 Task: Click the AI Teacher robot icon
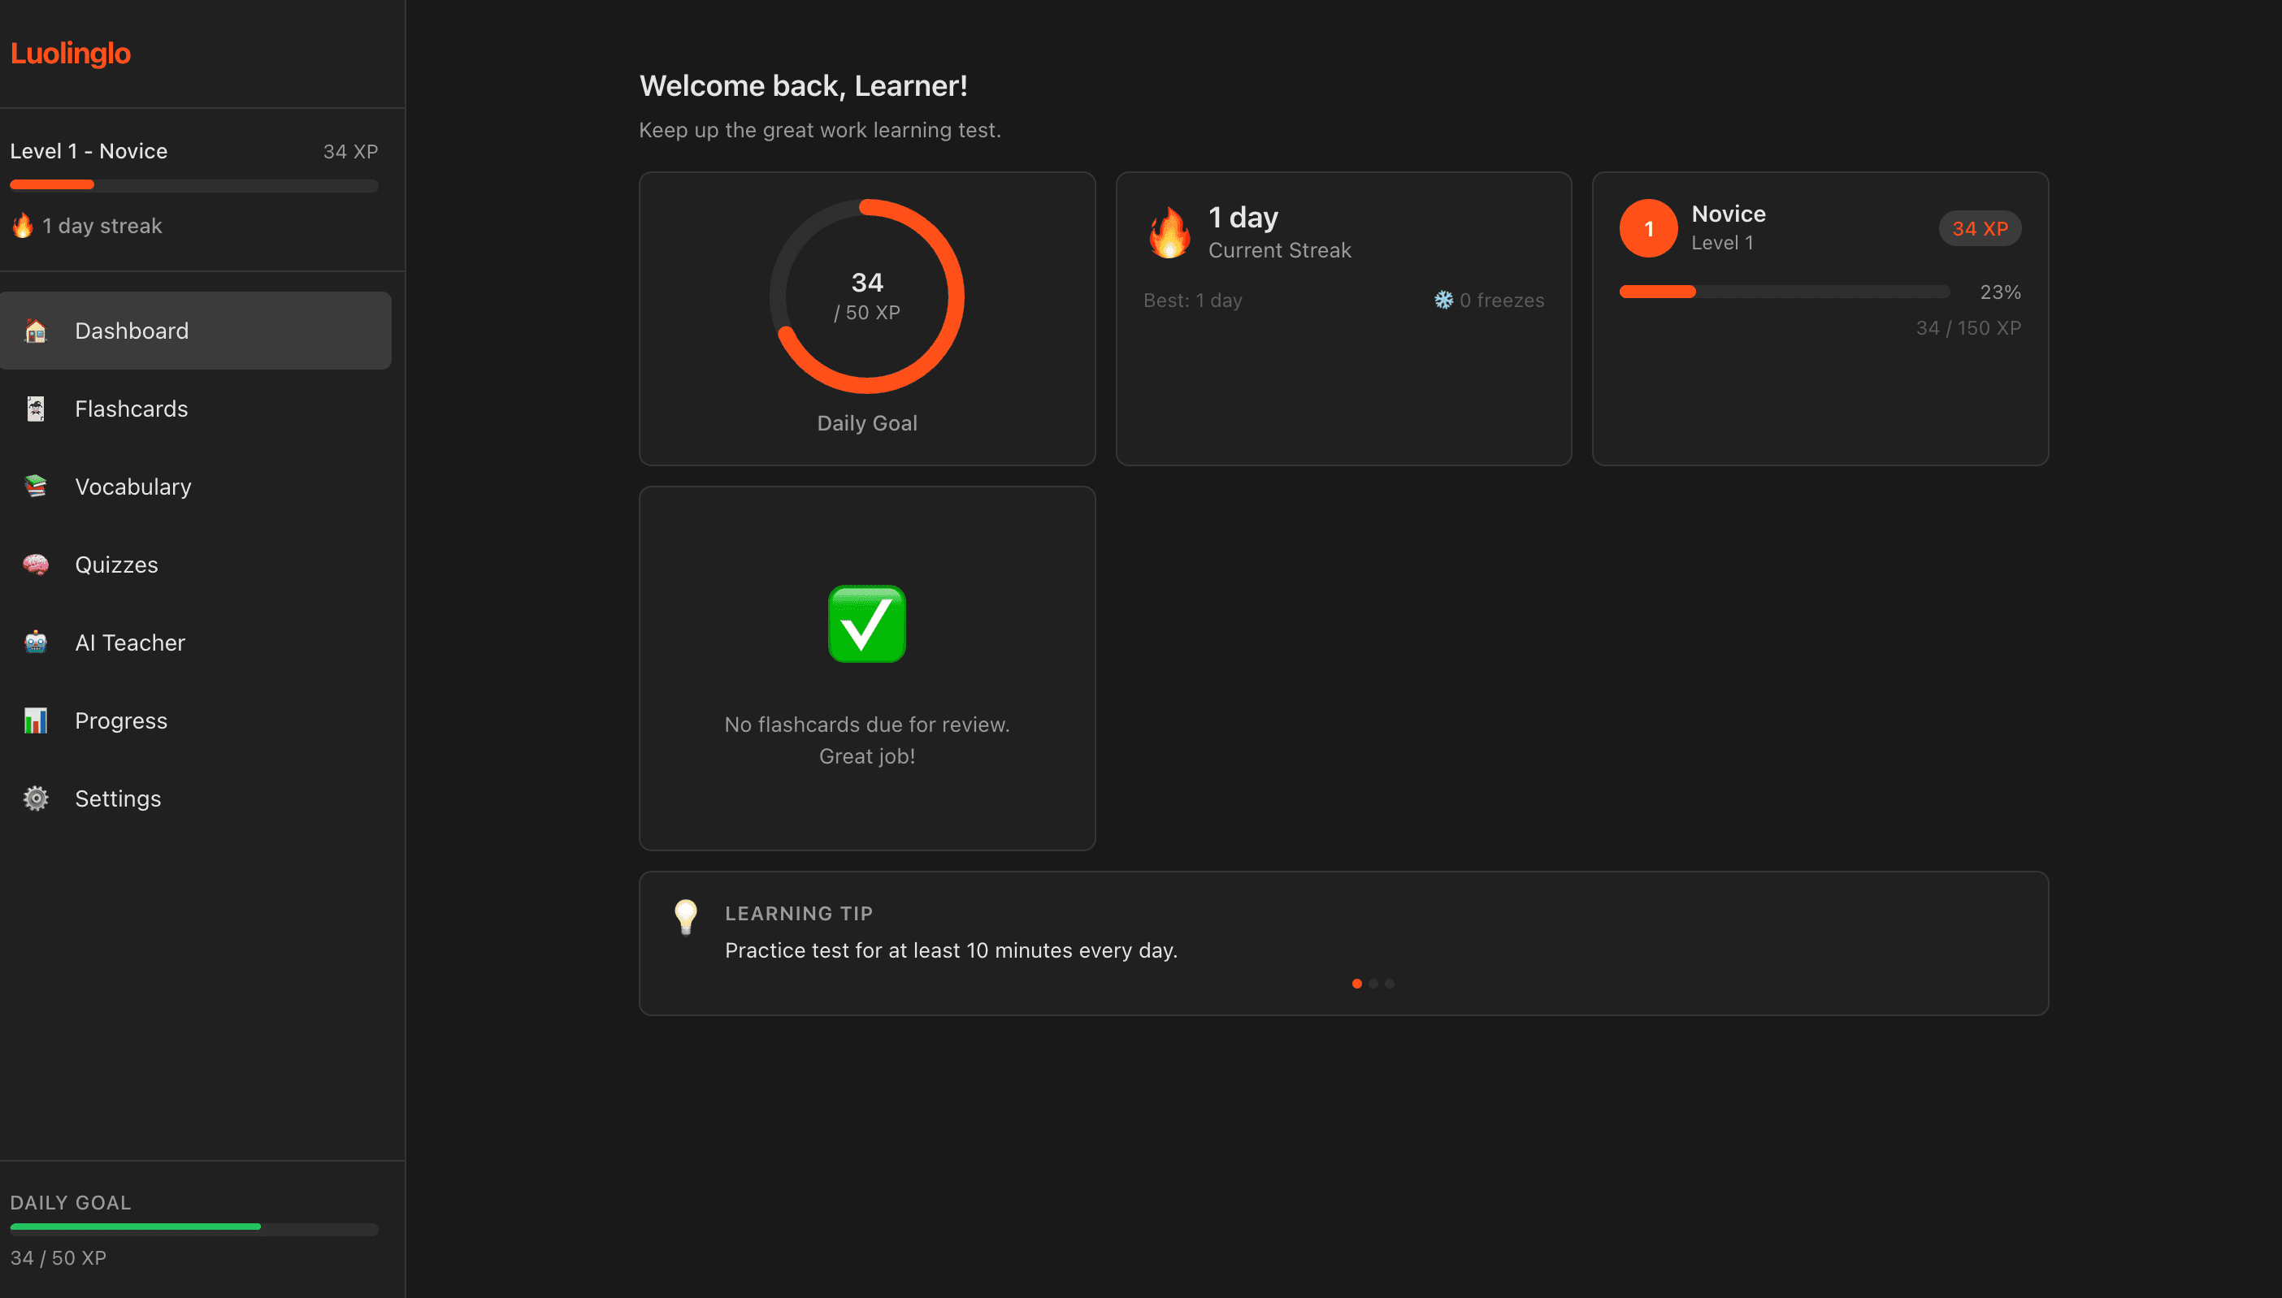coord(36,643)
